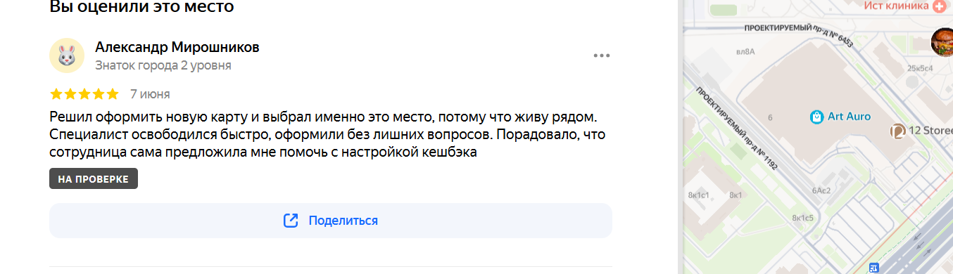
Task: Open Александр Мирошников's profile name link
Action: click(x=177, y=47)
